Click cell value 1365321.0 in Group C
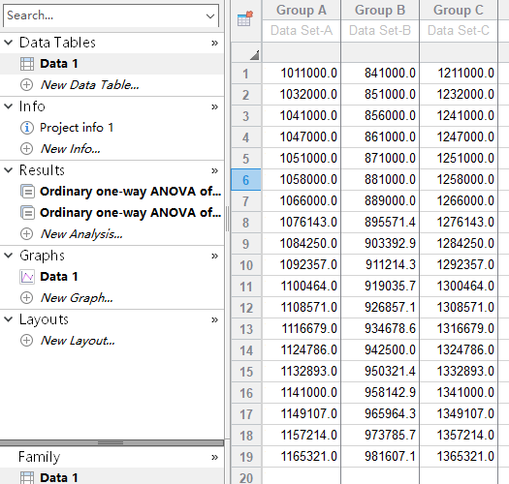 [459, 457]
